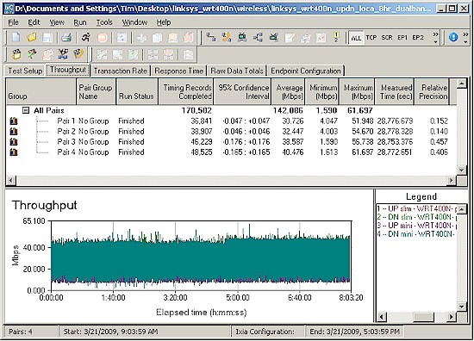Click the results table scroll-up arrow

point(462,84)
